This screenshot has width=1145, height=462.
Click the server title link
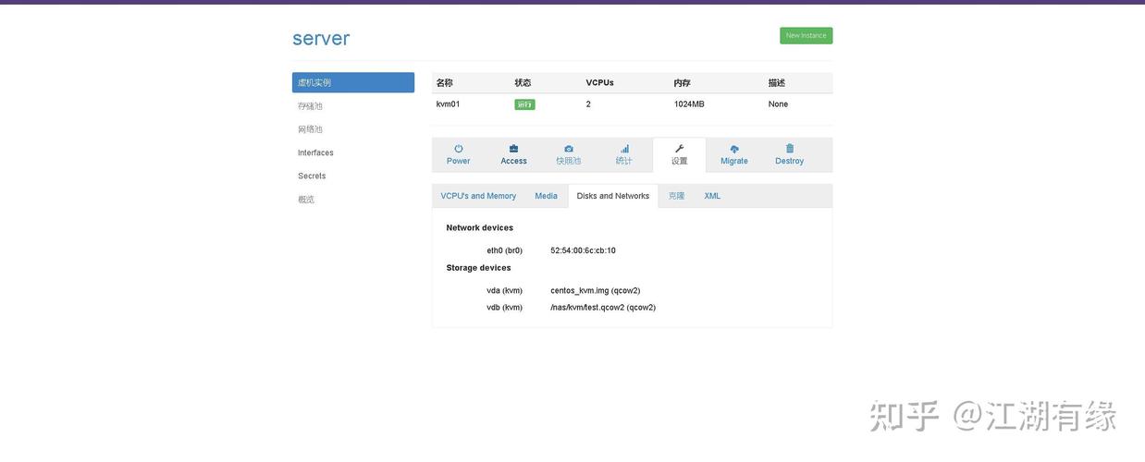point(321,38)
